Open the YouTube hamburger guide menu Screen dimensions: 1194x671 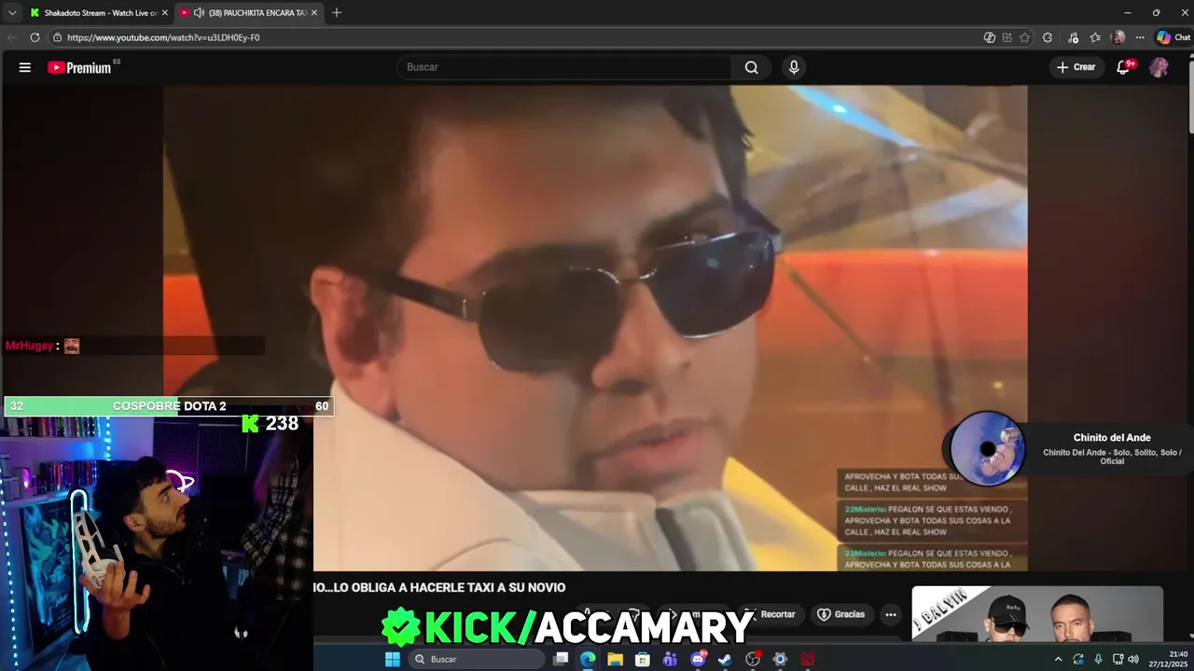click(25, 67)
